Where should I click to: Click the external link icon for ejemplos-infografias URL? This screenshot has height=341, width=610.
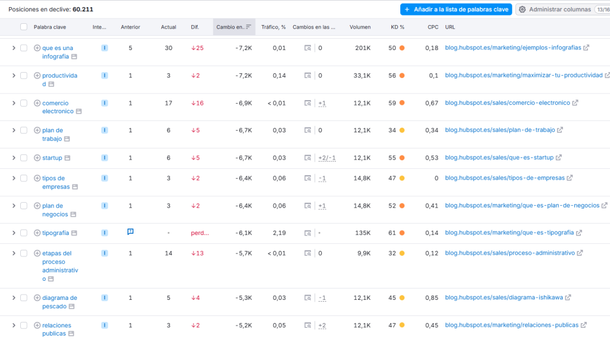tap(586, 48)
